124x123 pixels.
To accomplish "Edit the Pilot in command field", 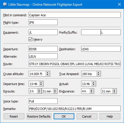I will tap(75, 15).
